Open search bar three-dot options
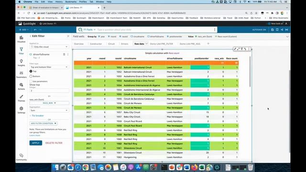 point(215,30)
